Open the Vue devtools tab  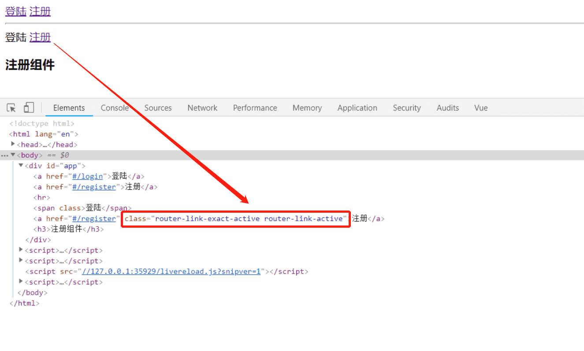tap(481, 108)
